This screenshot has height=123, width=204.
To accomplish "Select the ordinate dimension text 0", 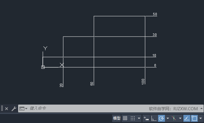I will pyautogui.click(x=155, y=65).
